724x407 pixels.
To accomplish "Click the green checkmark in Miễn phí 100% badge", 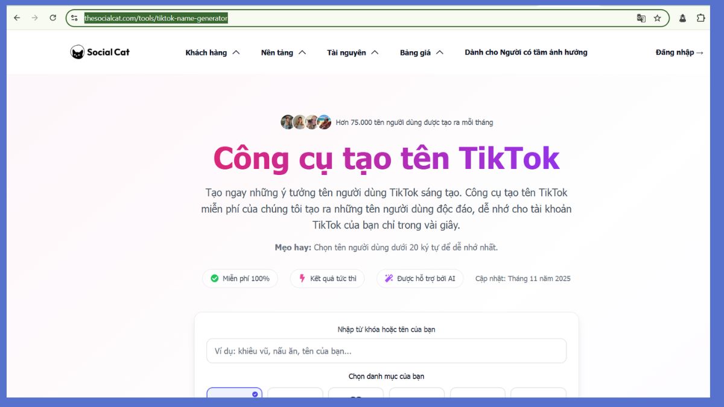I will coord(214,279).
